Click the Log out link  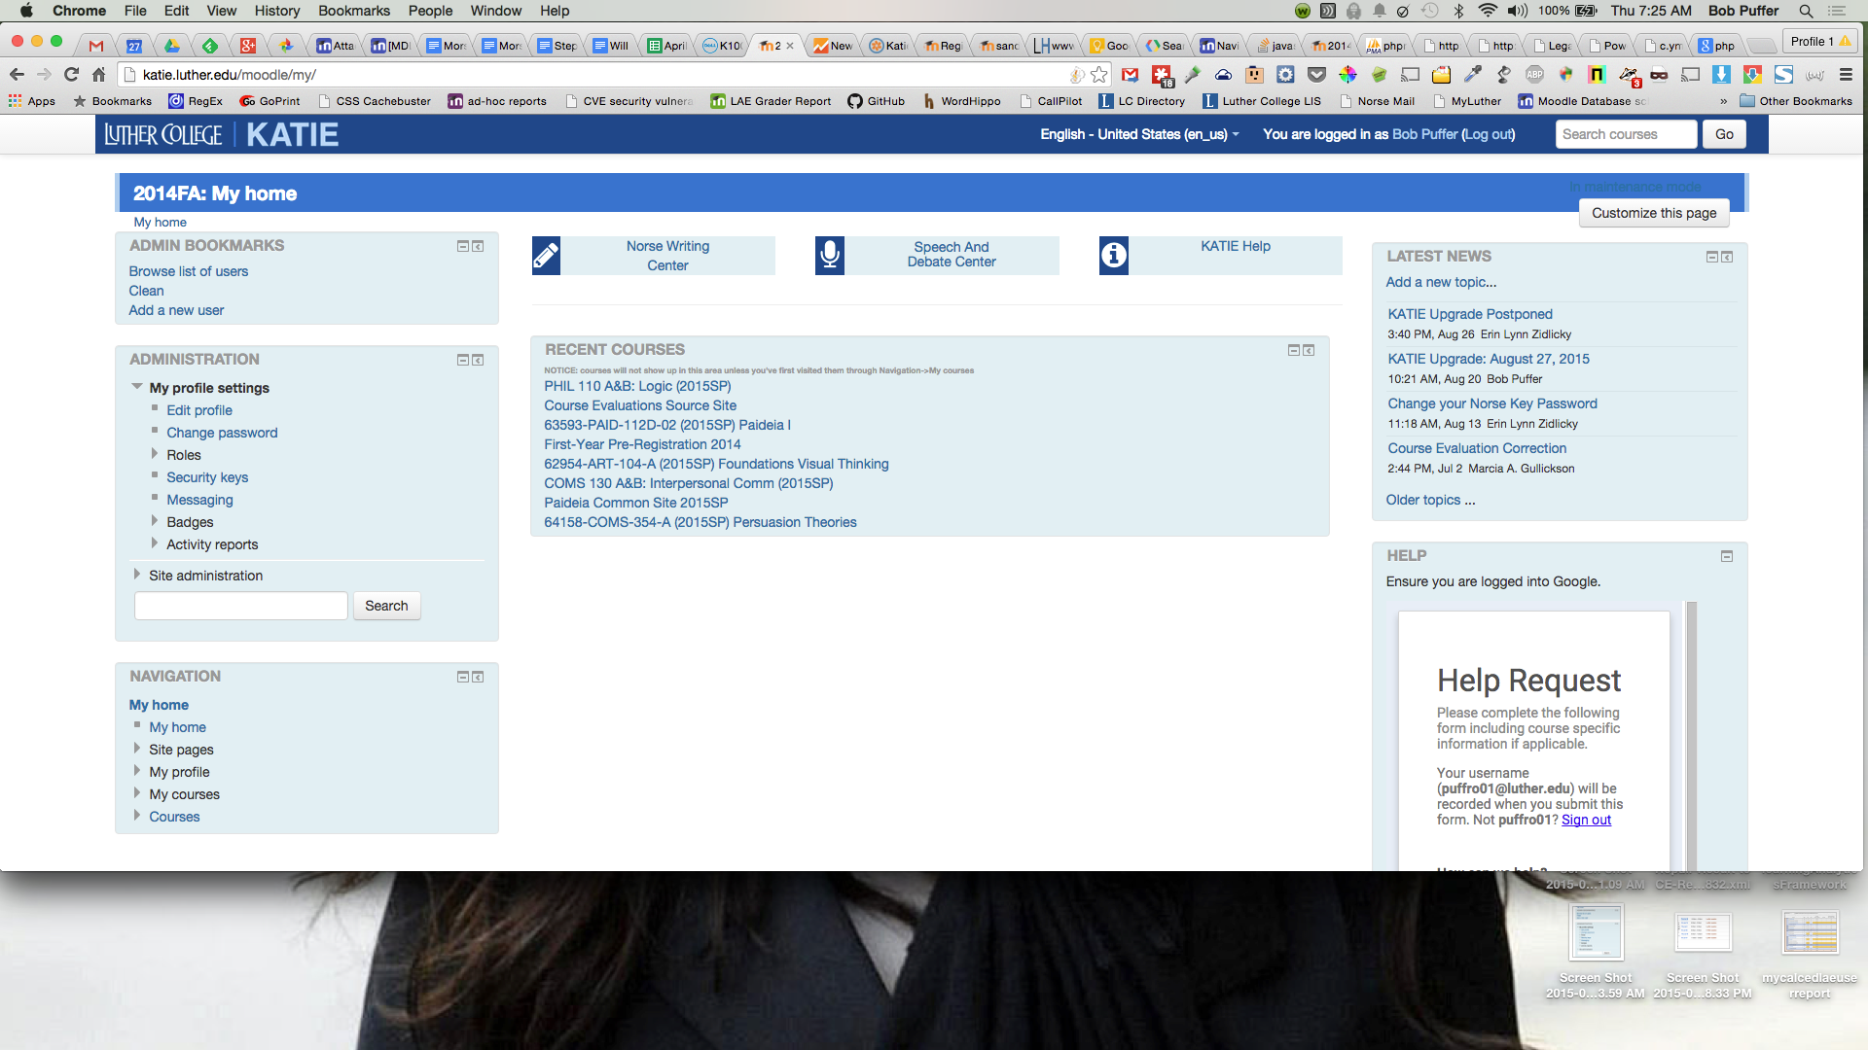(1489, 134)
